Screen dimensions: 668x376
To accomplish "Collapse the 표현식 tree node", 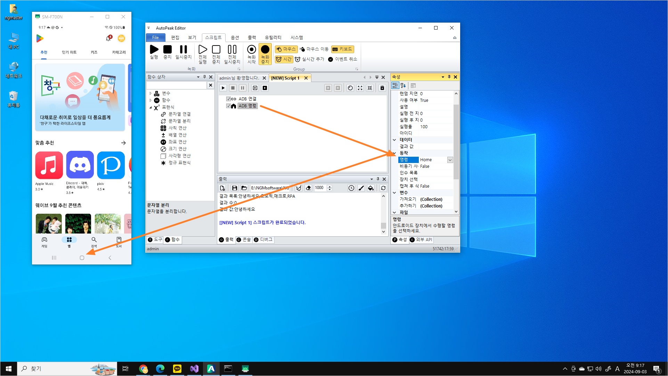I will [x=150, y=107].
